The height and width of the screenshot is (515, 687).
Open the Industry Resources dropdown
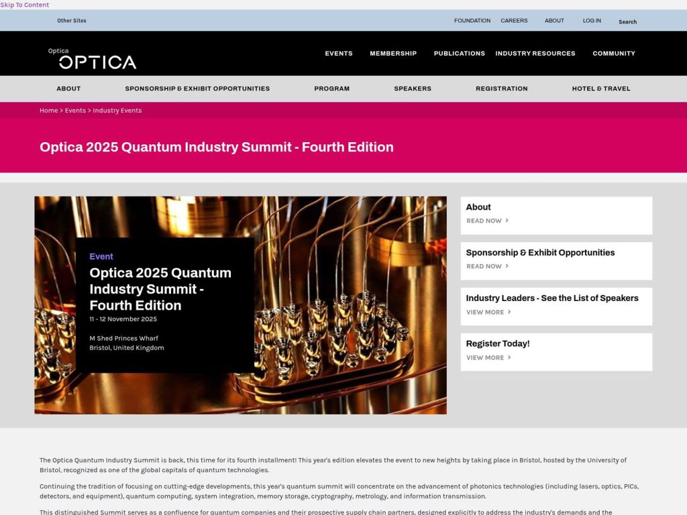[535, 53]
